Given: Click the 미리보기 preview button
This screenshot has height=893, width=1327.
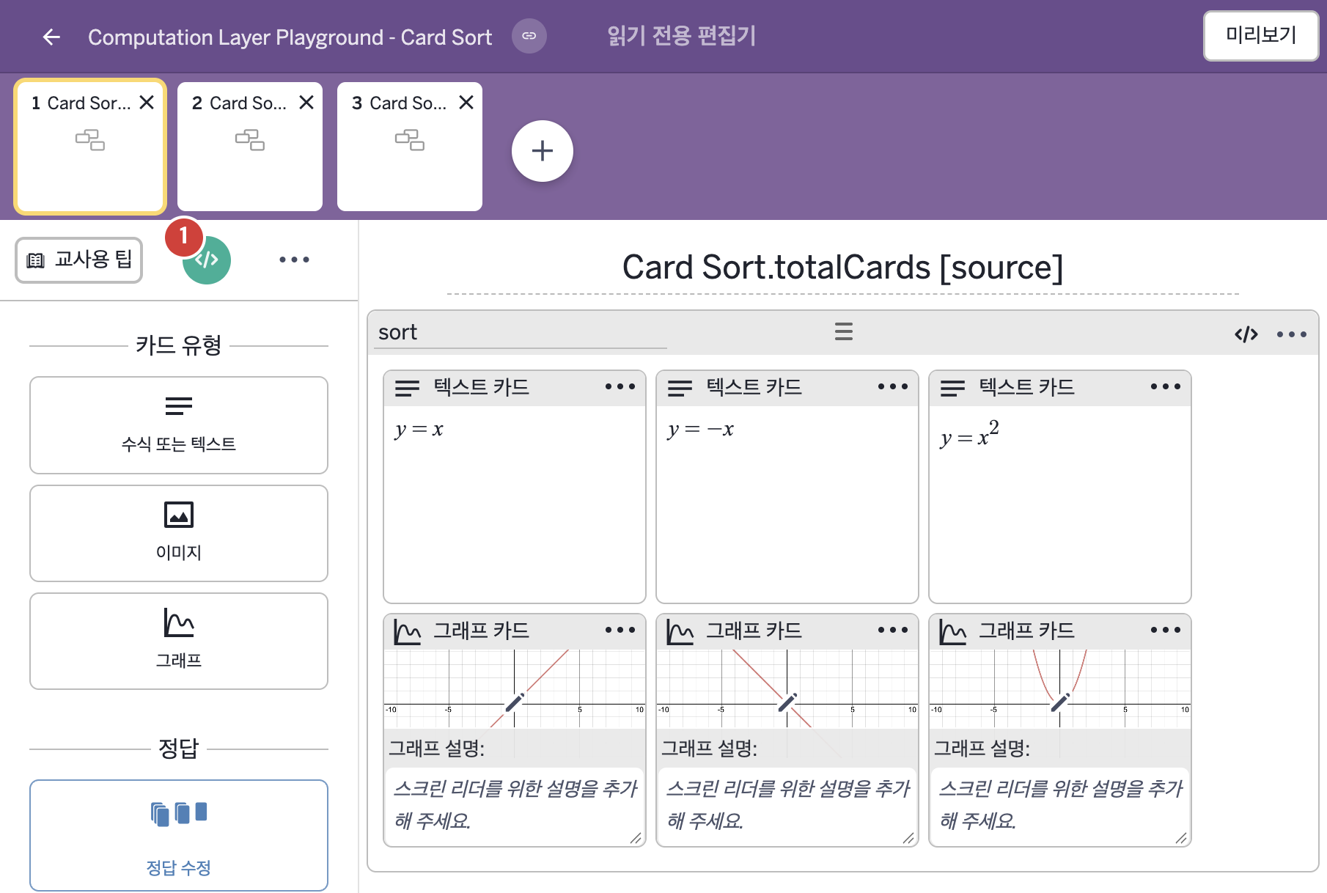Looking at the screenshot, I should click(x=1260, y=35).
